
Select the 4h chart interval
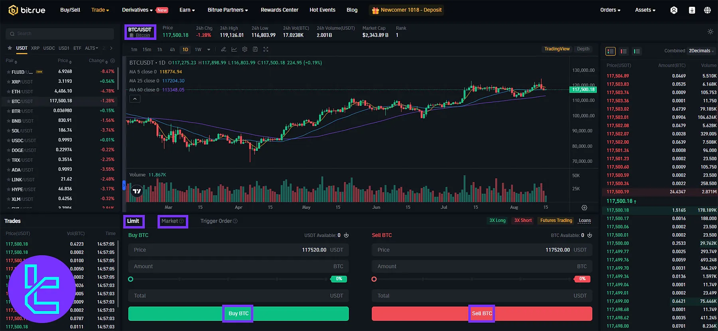172,50
